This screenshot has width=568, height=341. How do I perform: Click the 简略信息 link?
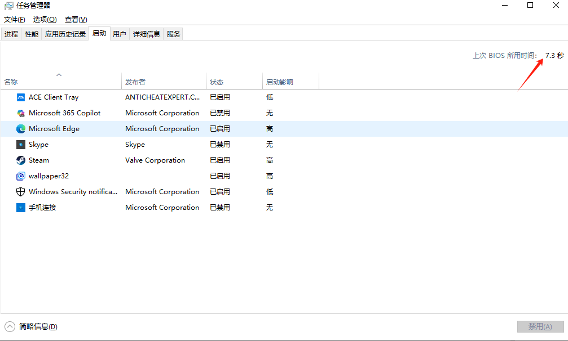38,326
